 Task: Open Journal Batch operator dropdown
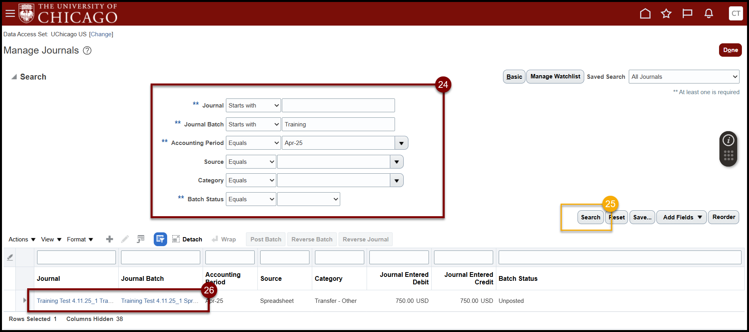click(253, 124)
